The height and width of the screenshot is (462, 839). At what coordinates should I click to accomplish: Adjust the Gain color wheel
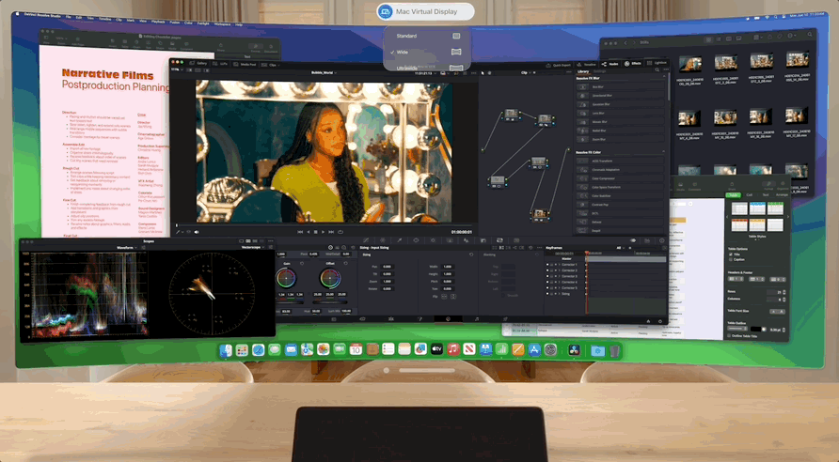(x=286, y=278)
